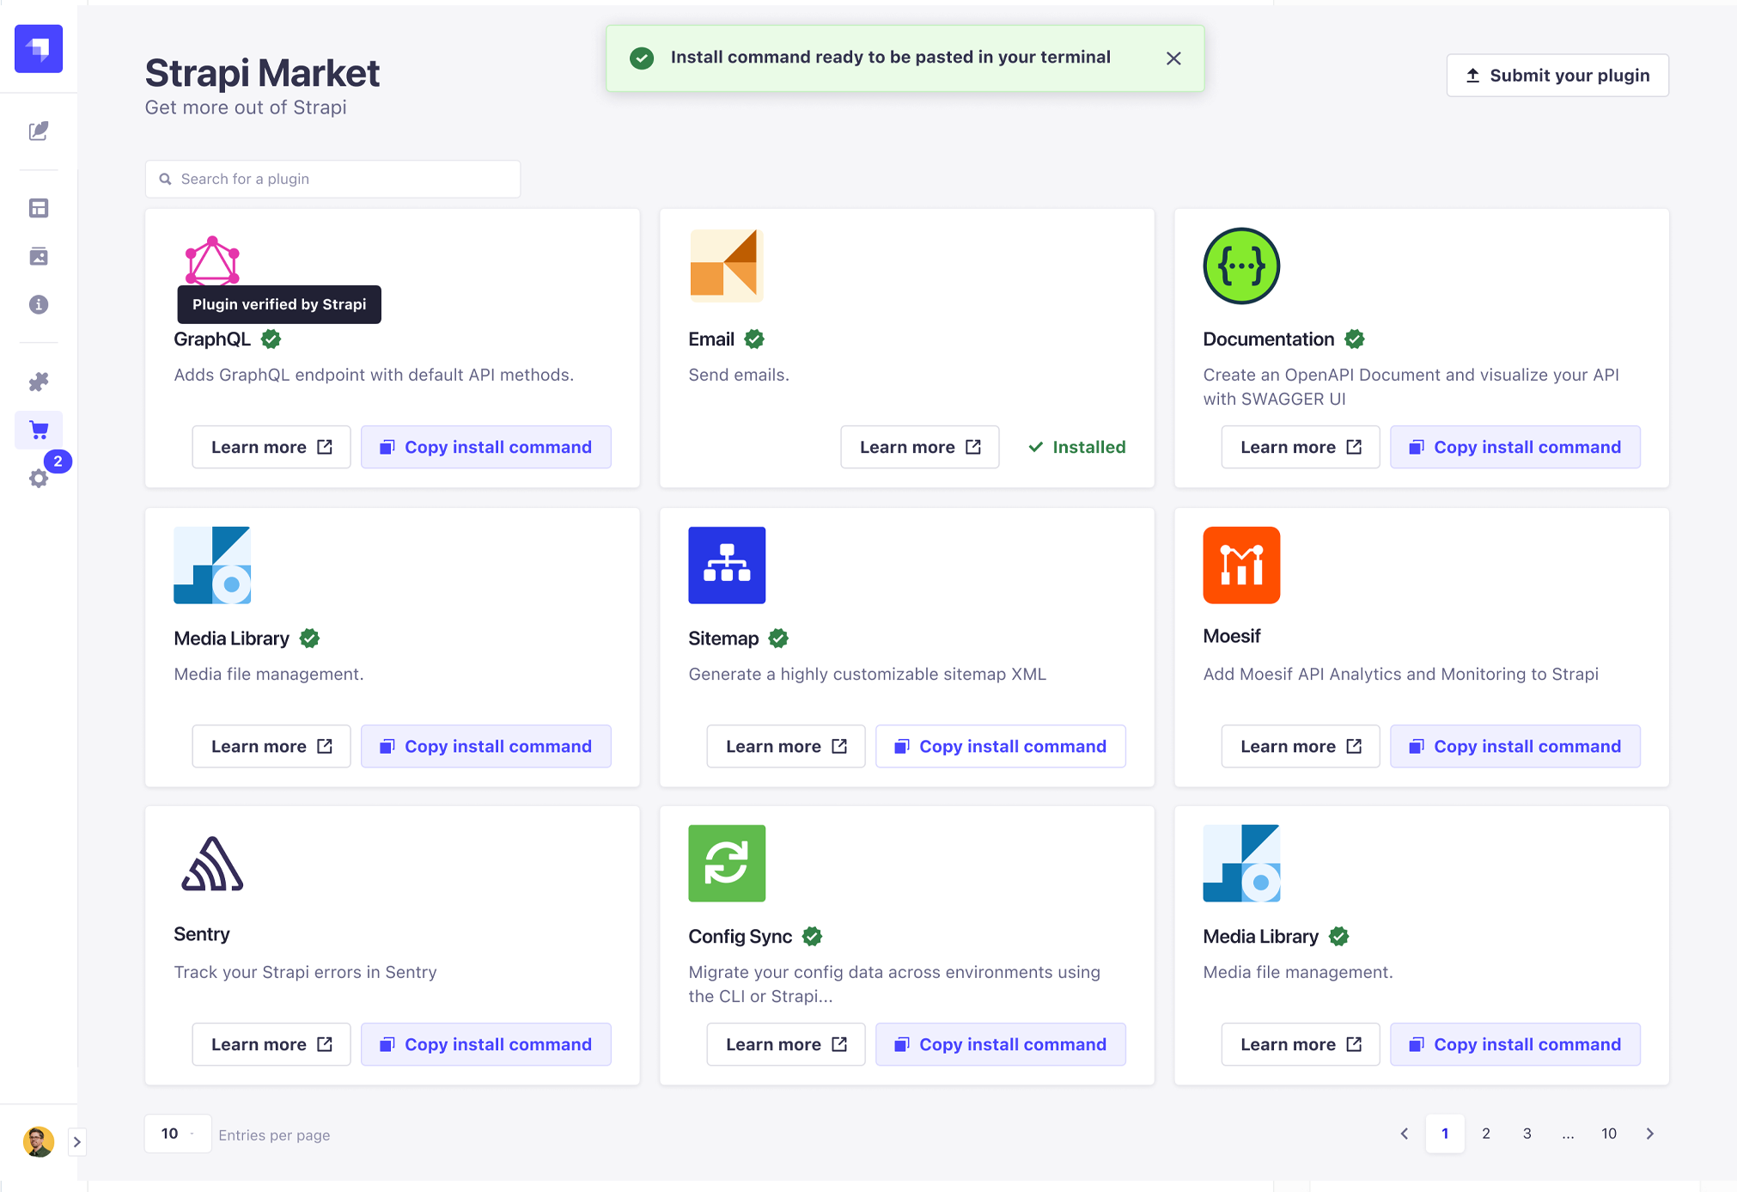Expand to page 3 of results
This screenshot has width=1737, height=1192.
tap(1526, 1133)
